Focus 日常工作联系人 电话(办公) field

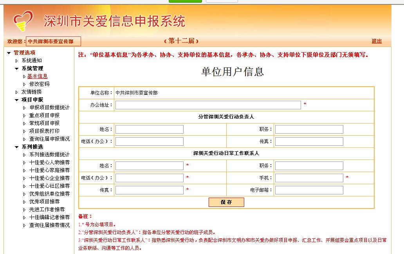(150, 178)
